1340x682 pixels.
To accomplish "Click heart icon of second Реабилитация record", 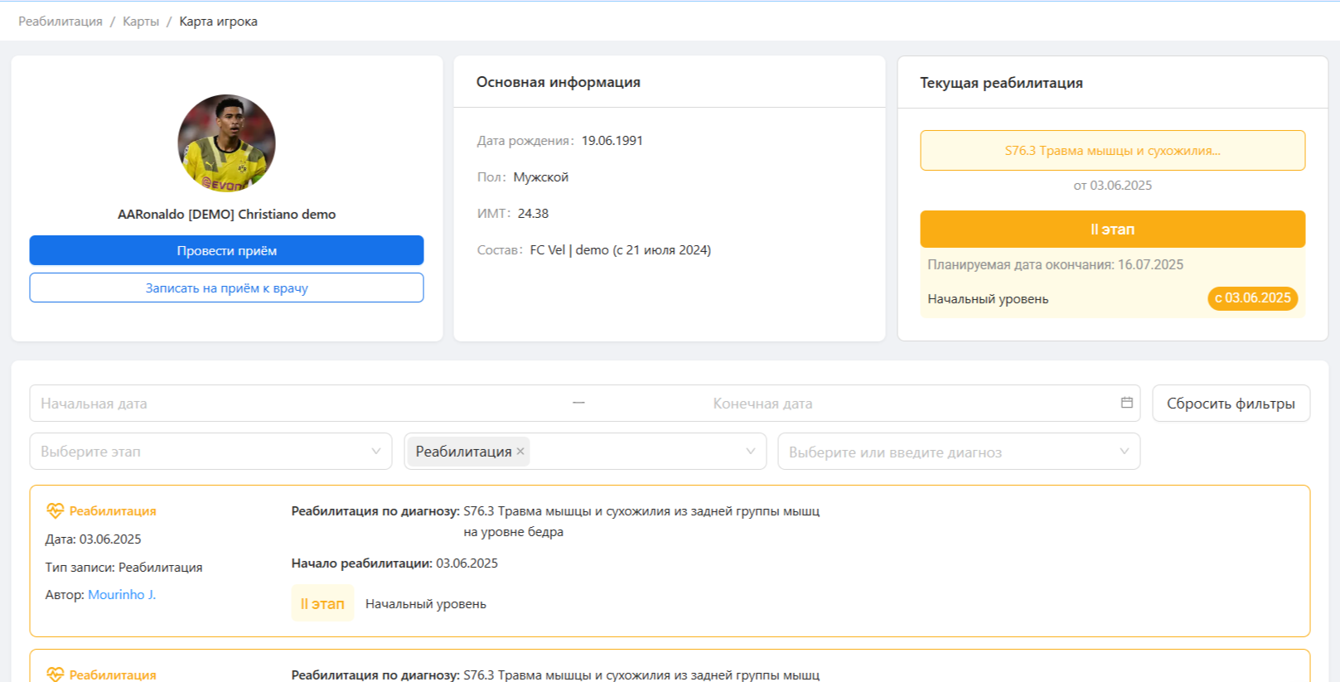I will [x=56, y=674].
